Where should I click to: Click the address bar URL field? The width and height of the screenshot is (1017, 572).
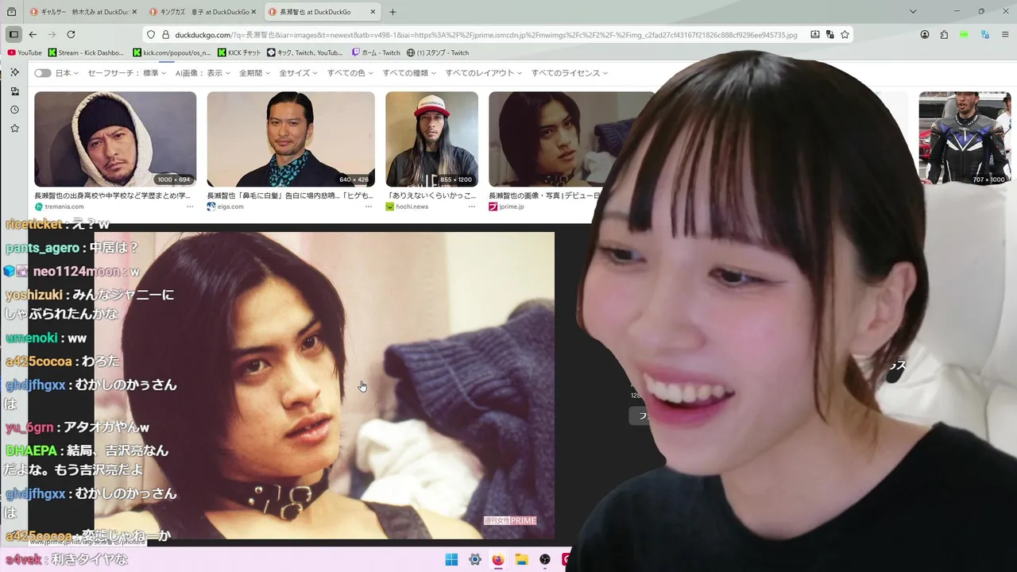(x=485, y=35)
